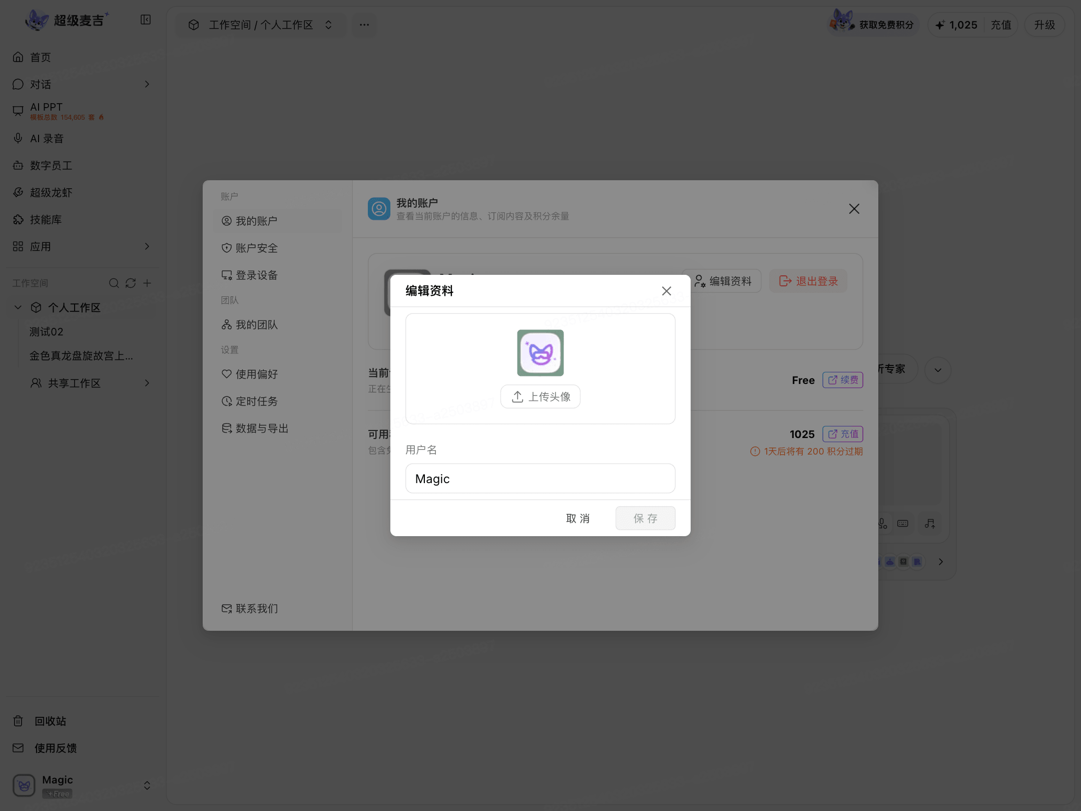Open the 测试02 project
The width and height of the screenshot is (1081, 811).
pyautogui.click(x=46, y=331)
